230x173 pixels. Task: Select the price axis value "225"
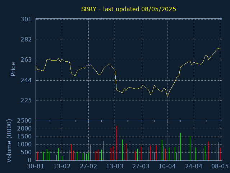tap(26, 101)
